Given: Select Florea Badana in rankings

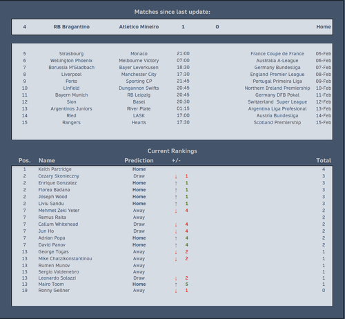Looking at the screenshot, I should click(54, 190).
